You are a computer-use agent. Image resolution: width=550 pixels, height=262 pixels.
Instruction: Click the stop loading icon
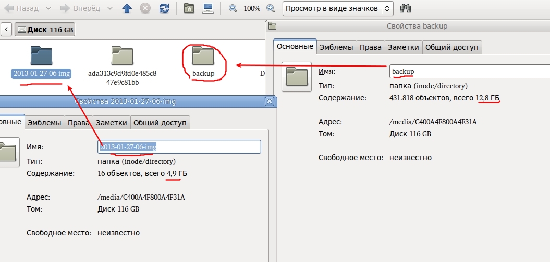pyautogui.click(x=145, y=8)
